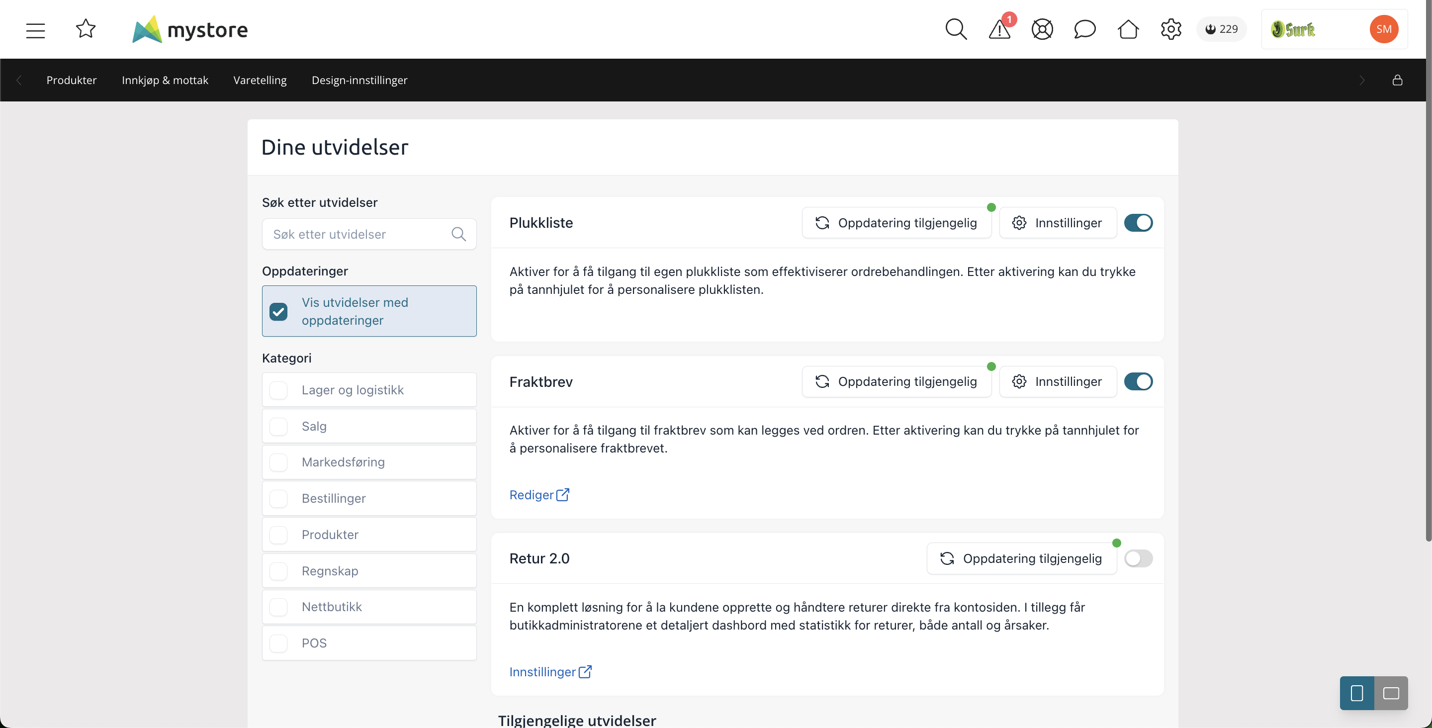Image resolution: width=1432 pixels, height=728 pixels.
Task: Click the magnifier icon in extensions search
Action: click(x=458, y=234)
